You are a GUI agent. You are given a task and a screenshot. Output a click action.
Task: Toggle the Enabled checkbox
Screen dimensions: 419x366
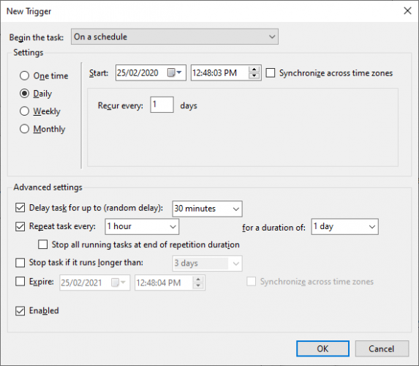(20, 310)
